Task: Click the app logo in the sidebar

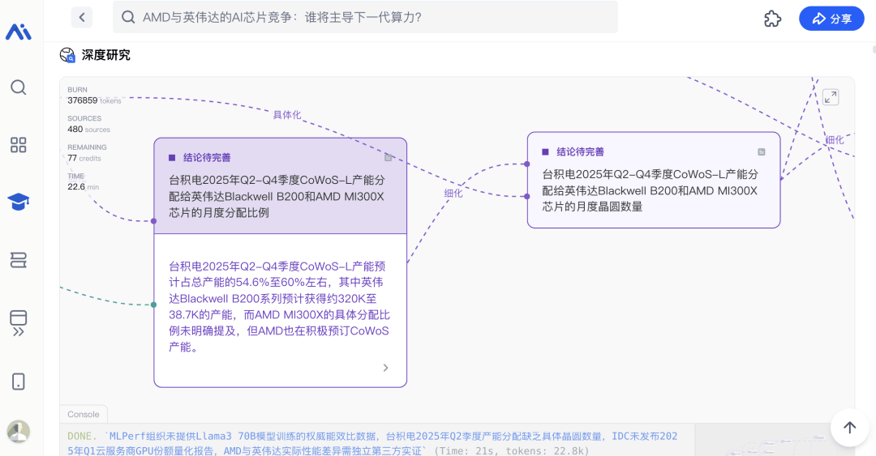Action: click(x=19, y=32)
